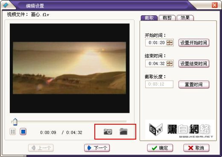Click the app icon in title bar
Viewport: 222px width, 157px height.
pyautogui.click(x=6, y=5)
